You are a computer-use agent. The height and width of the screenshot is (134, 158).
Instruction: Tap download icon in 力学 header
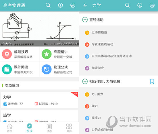tap(140, 5)
